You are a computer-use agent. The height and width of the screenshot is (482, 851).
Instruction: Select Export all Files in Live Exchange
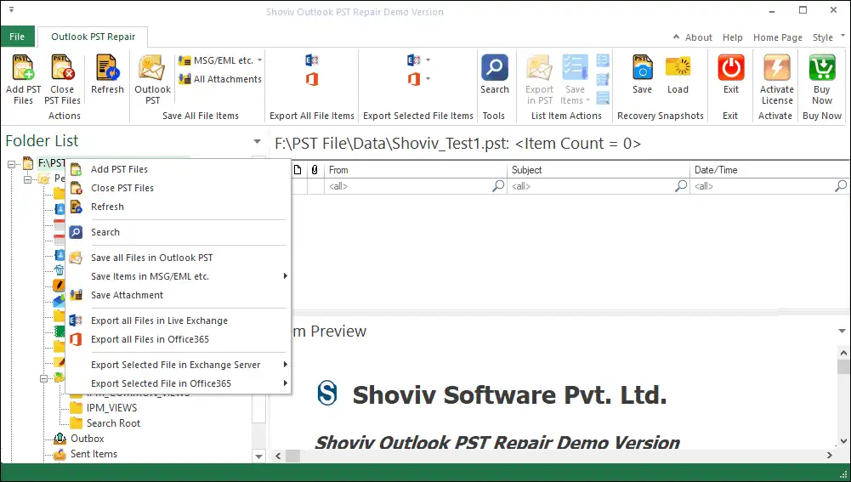pyautogui.click(x=178, y=320)
